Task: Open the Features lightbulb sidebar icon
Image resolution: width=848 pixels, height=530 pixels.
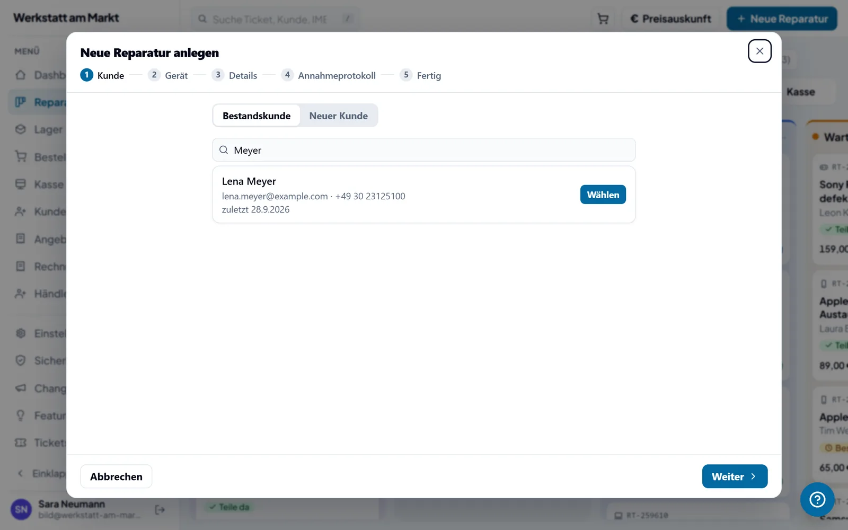Action: click(21, 416)
